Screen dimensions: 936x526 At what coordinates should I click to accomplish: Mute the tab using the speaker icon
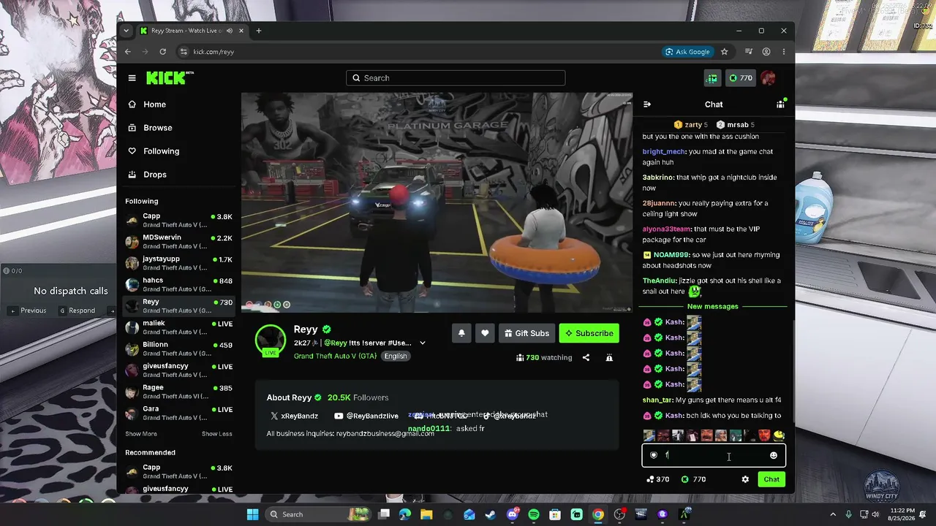(230, 31)
